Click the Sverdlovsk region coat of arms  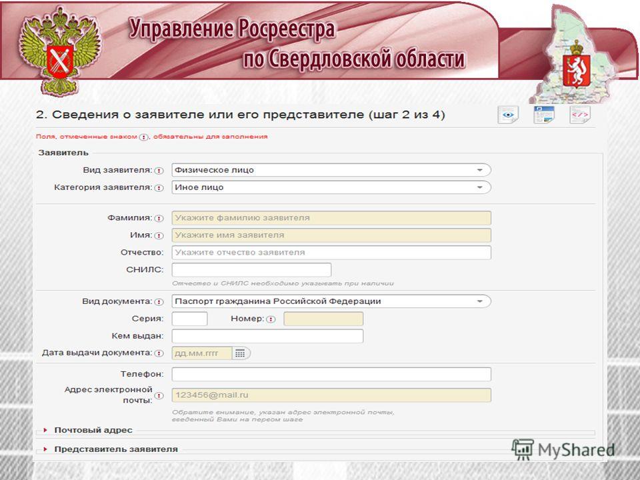tap(576, 65)
